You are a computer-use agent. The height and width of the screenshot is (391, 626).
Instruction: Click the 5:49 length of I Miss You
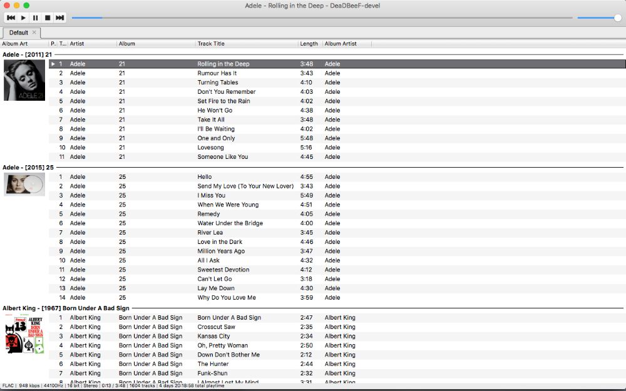coord(307,195)
